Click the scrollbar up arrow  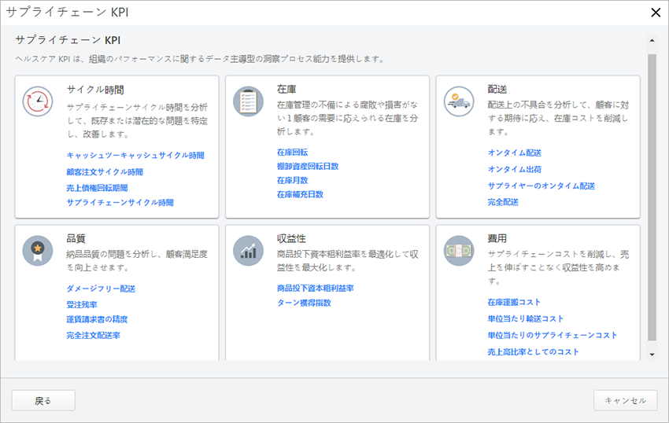tap(652, 40)
